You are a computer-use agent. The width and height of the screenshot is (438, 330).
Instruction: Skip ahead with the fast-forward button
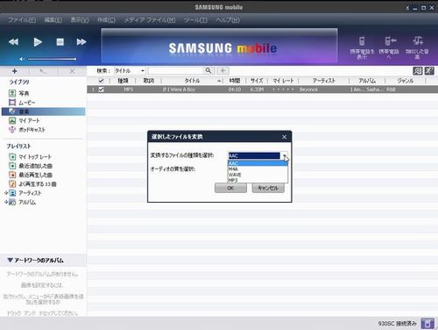click(81, 42)
